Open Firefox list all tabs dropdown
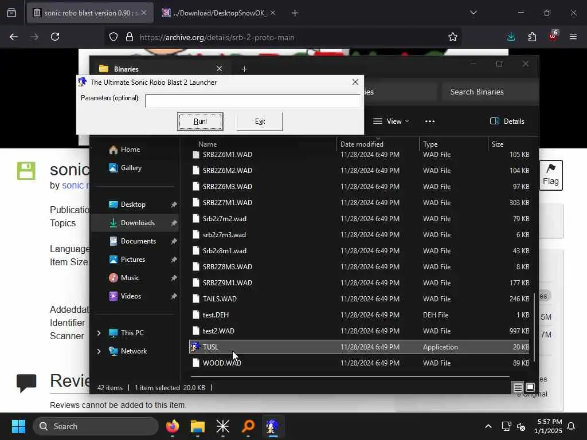 click(473, 13)
